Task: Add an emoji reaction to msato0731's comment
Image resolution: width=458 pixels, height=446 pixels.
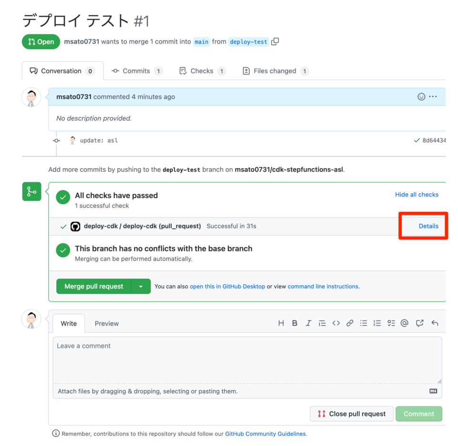Action: click(x=421, y=96)
